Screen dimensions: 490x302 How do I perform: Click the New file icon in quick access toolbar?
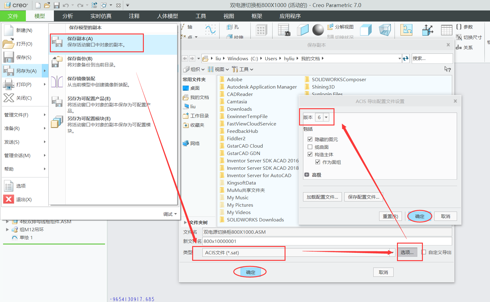point(38,5)
